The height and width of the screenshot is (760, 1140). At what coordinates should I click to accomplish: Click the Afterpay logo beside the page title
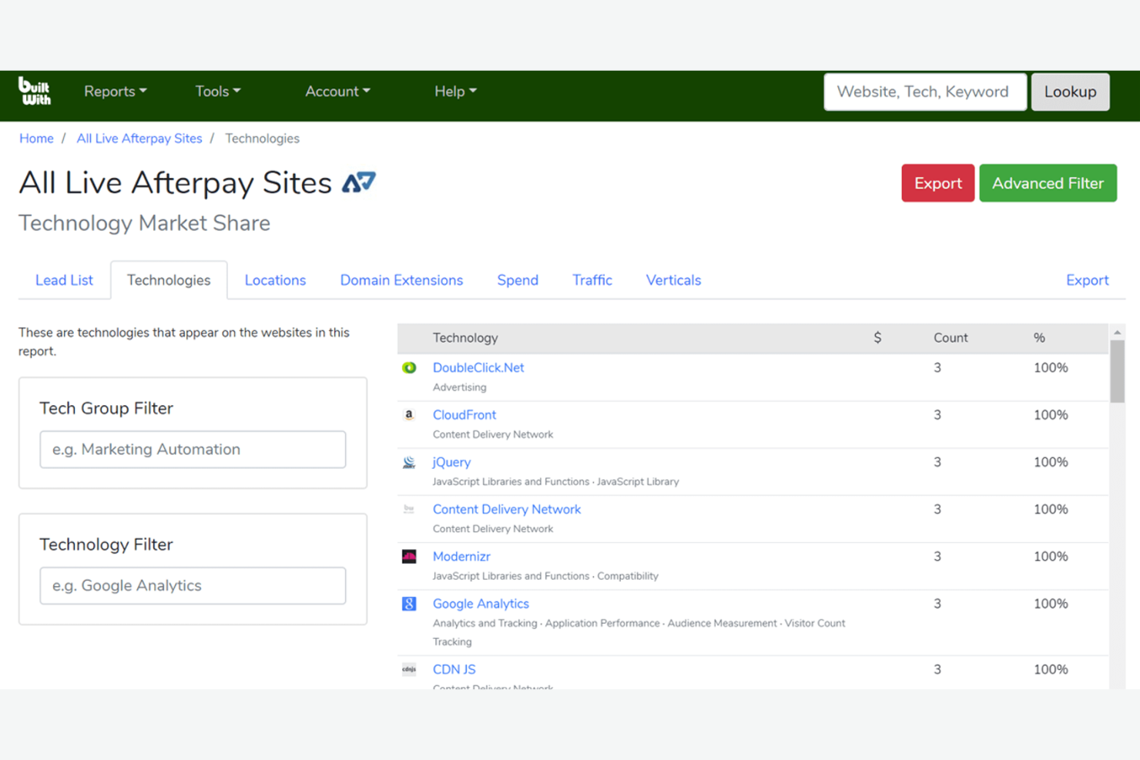coord(359,182)
